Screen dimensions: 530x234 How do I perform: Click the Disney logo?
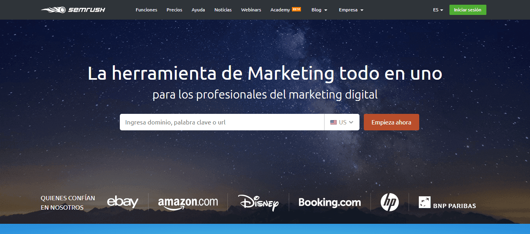pyautogui.click(x=259, y=203)
